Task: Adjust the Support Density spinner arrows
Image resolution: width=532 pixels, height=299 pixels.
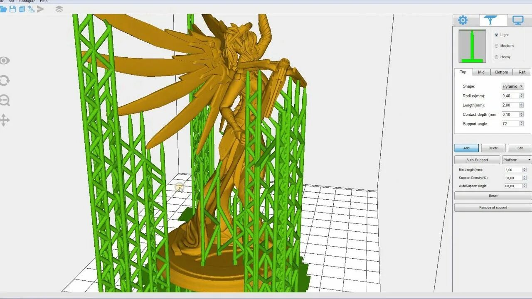Action: pos(524,178)
